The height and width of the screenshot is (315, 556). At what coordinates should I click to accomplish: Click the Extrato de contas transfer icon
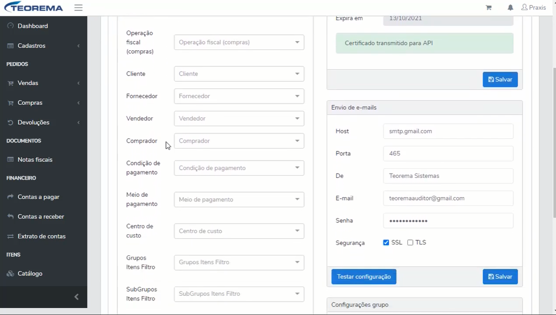point(11,237)
